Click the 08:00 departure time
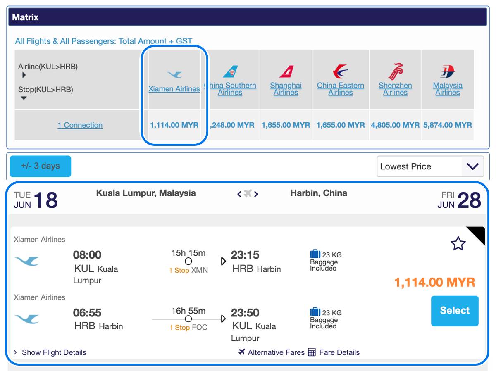 tap(87, 255)
